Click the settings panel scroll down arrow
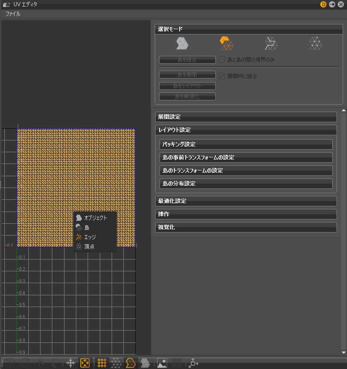Screen dimensions: 347x369 click(344, 352)
